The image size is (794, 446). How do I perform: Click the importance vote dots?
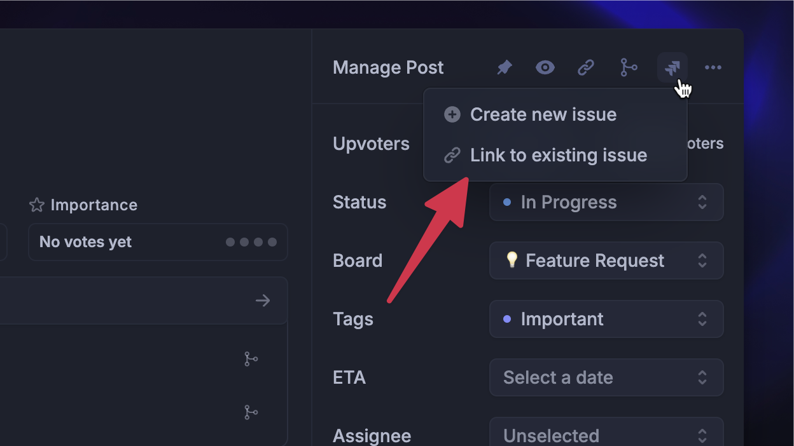click(x=250, y=242)
